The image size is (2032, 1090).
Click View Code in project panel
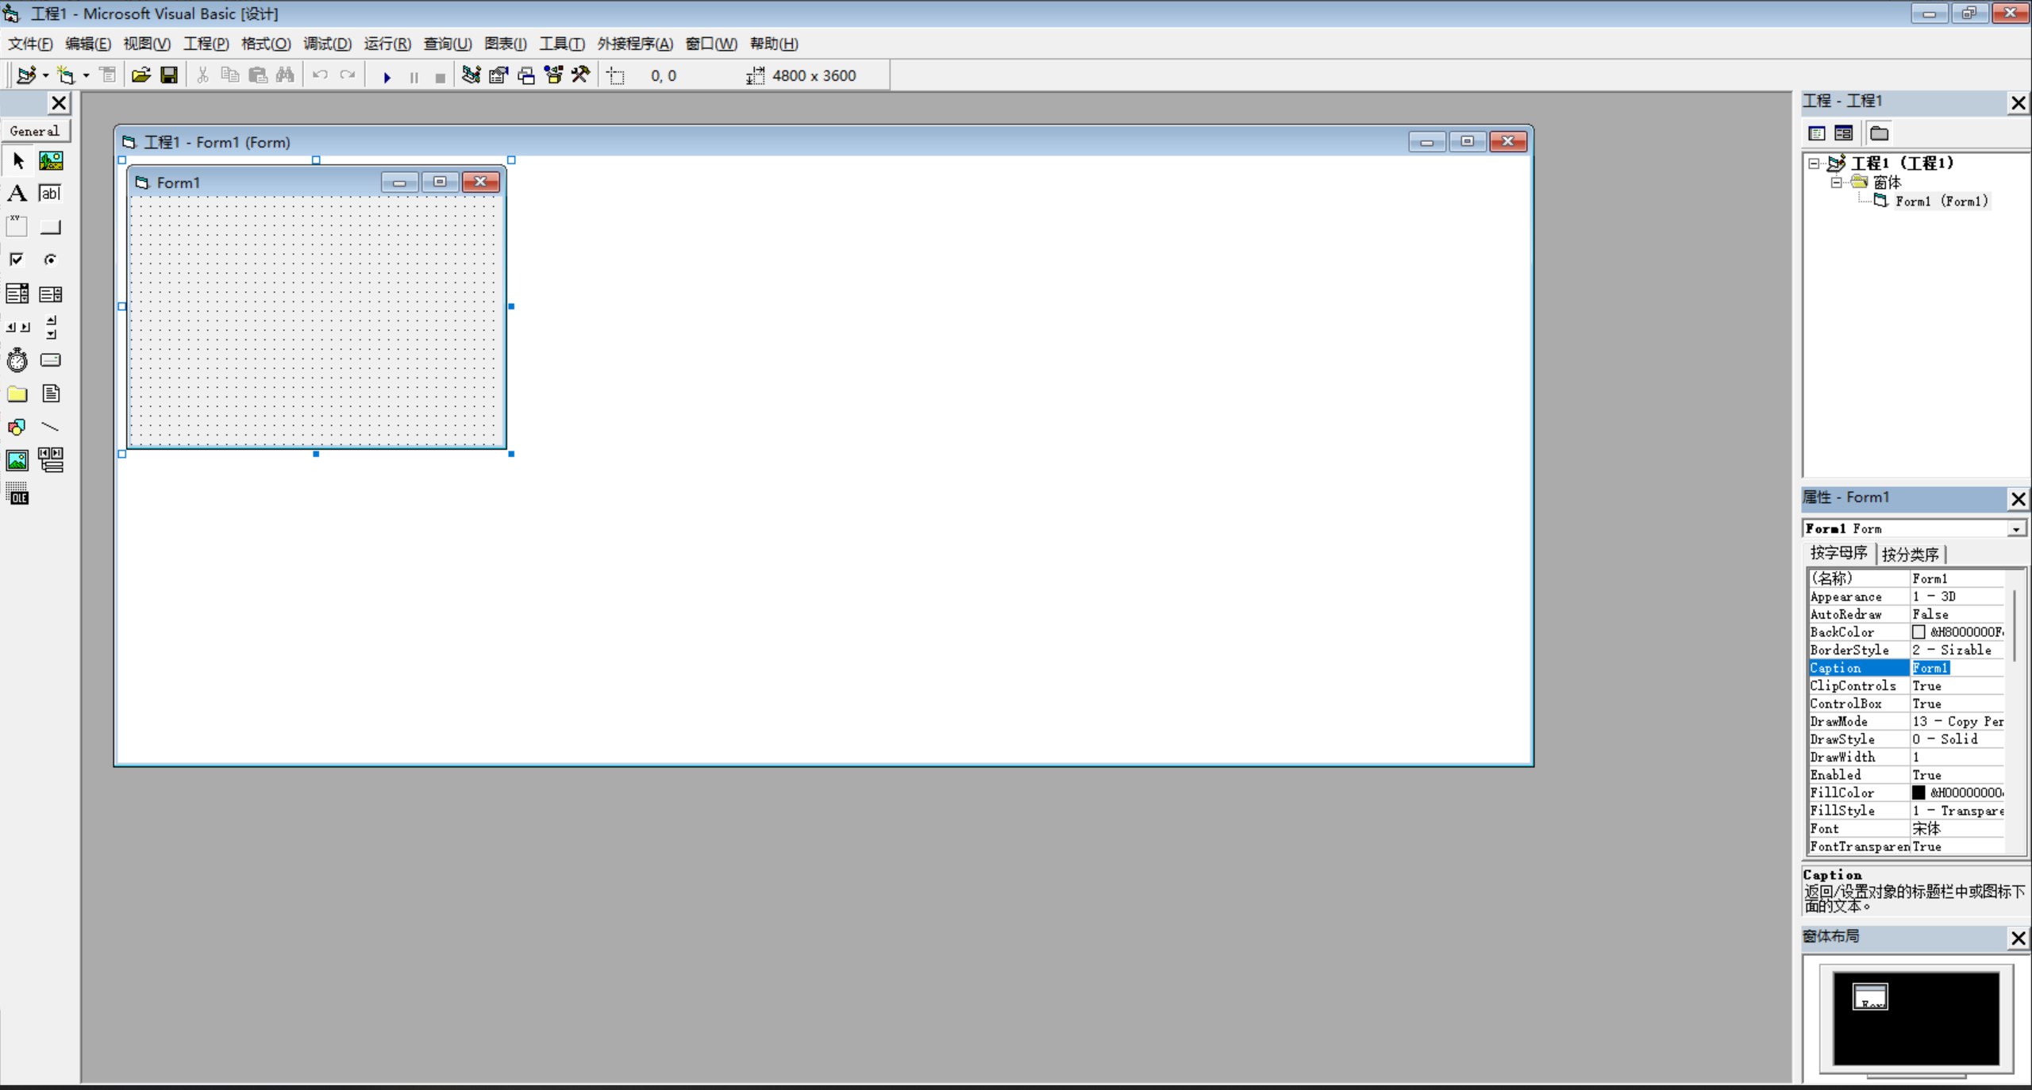[1817, 133]
